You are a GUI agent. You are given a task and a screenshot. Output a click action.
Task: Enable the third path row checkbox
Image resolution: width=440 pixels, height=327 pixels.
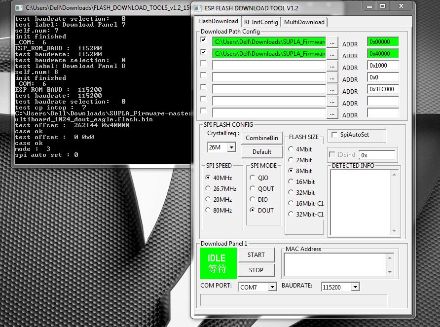(x=203, y=64)
